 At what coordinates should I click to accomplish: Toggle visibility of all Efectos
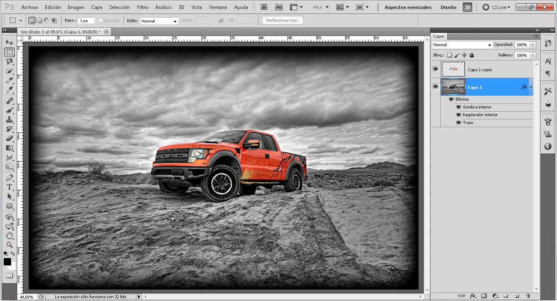[451, 99]
